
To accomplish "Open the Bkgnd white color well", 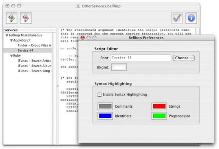I will click(x=119, y=67).
